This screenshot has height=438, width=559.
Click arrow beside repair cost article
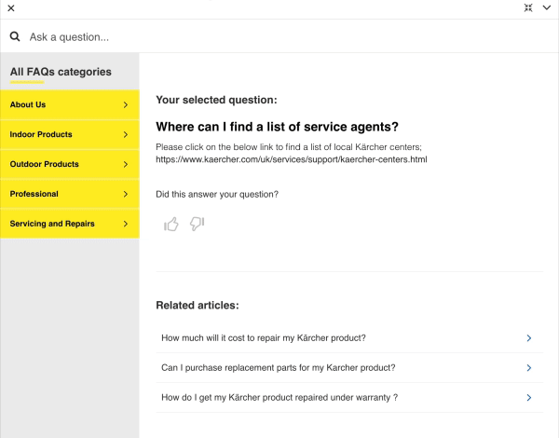point(529,338)
